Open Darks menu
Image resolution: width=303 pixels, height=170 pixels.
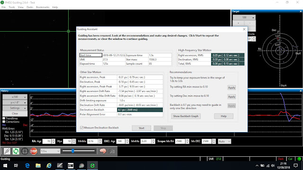30,8
